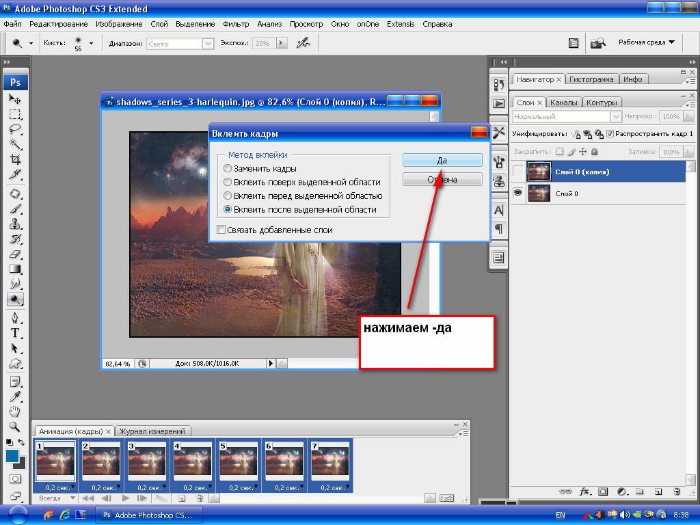The width and height of the screenshot is (700, 525).
Task: Open the 'Фильтр' menu
Action: pos(236,24)
